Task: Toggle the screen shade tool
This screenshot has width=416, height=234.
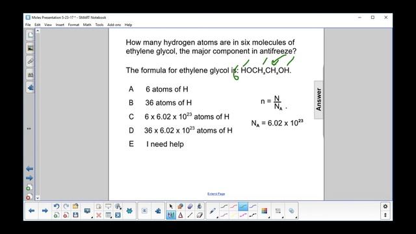Action: pos(109,206)
